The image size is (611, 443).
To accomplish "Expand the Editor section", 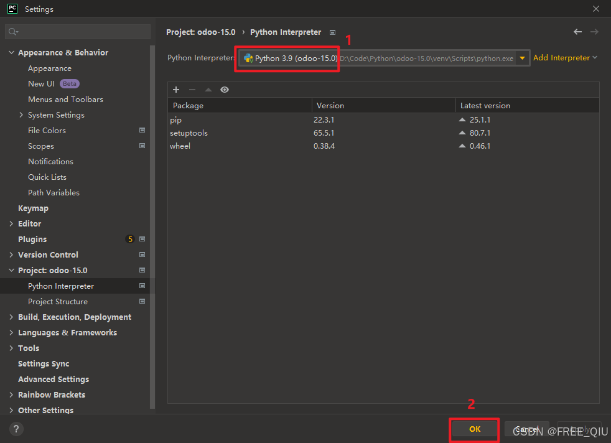I will coord(11,223).
